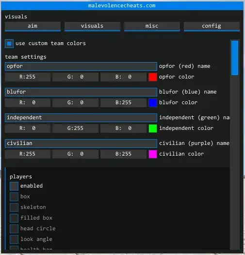Open the green independent color swatch
The width and height of the screenshot is (245, 255).
153,128
